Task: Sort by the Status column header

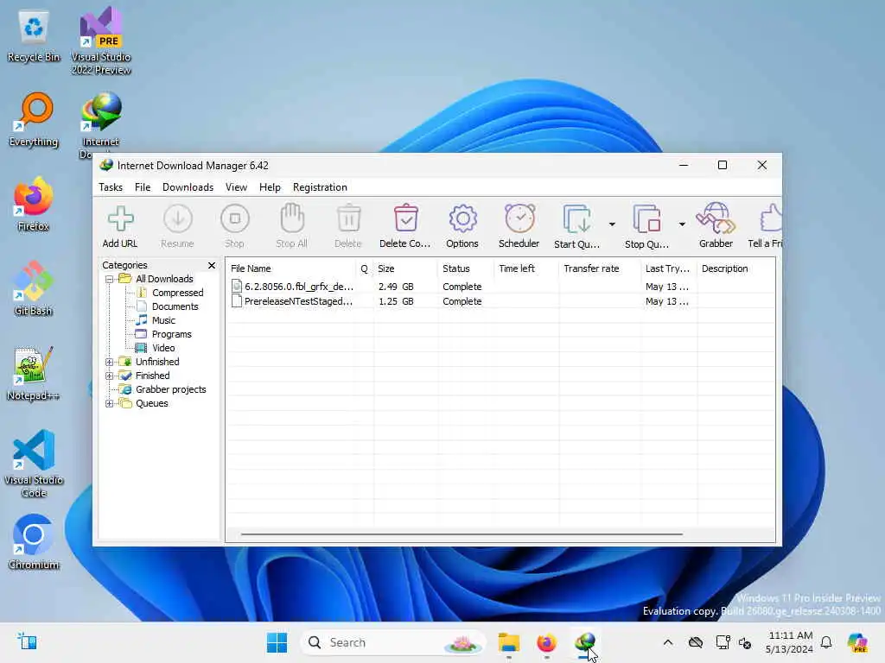Action: tap(465, 268)
